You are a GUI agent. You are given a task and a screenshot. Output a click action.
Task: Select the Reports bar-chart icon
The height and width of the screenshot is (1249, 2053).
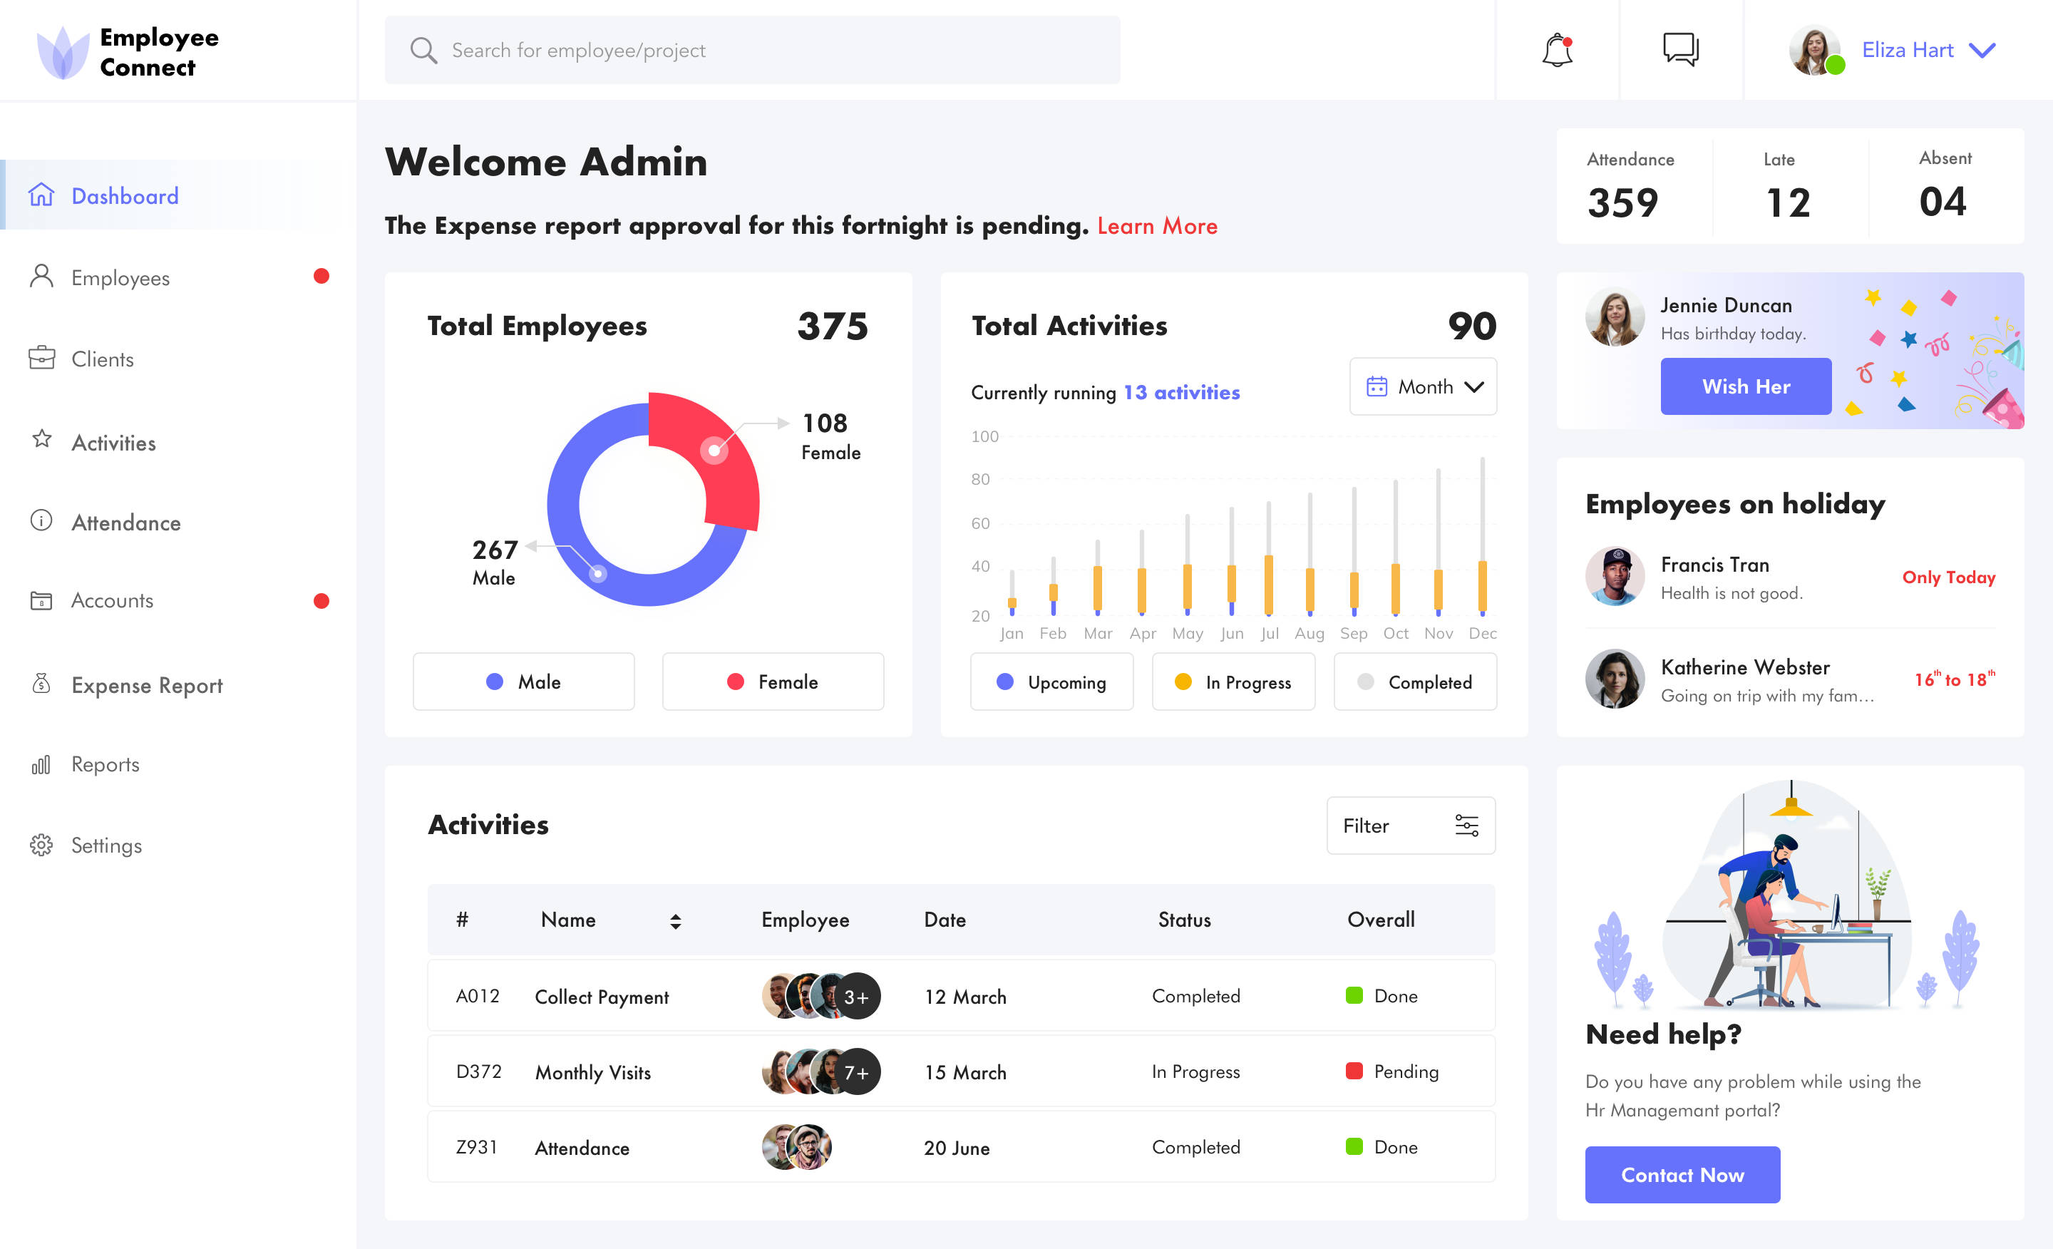(x=41, y=764)
